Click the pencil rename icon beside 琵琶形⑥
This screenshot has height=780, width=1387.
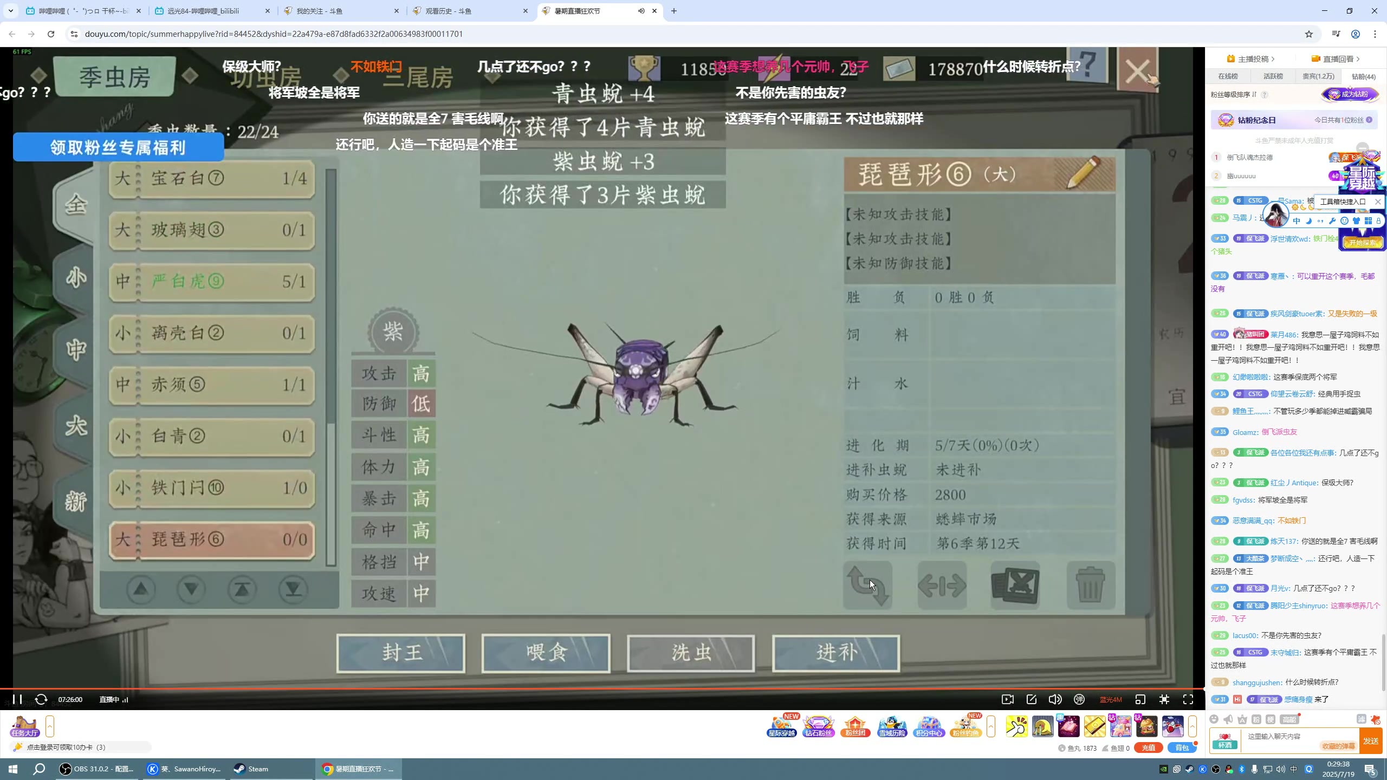pyautogui.click(x=1083, y=172)
